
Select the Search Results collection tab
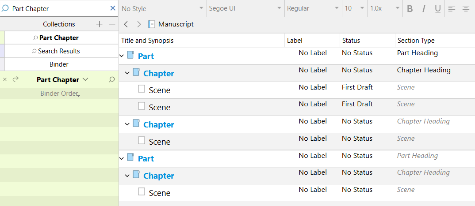click(x=59, y=51)
